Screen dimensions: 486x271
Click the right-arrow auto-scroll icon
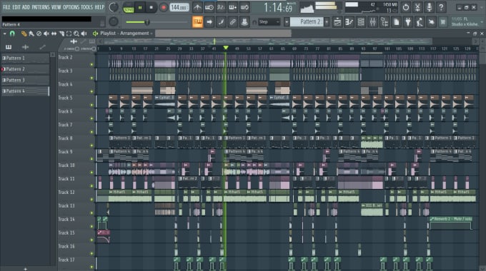click(x=209, y=22)
